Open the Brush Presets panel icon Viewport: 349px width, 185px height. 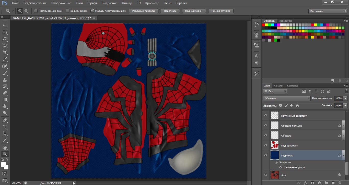(257, 35)
